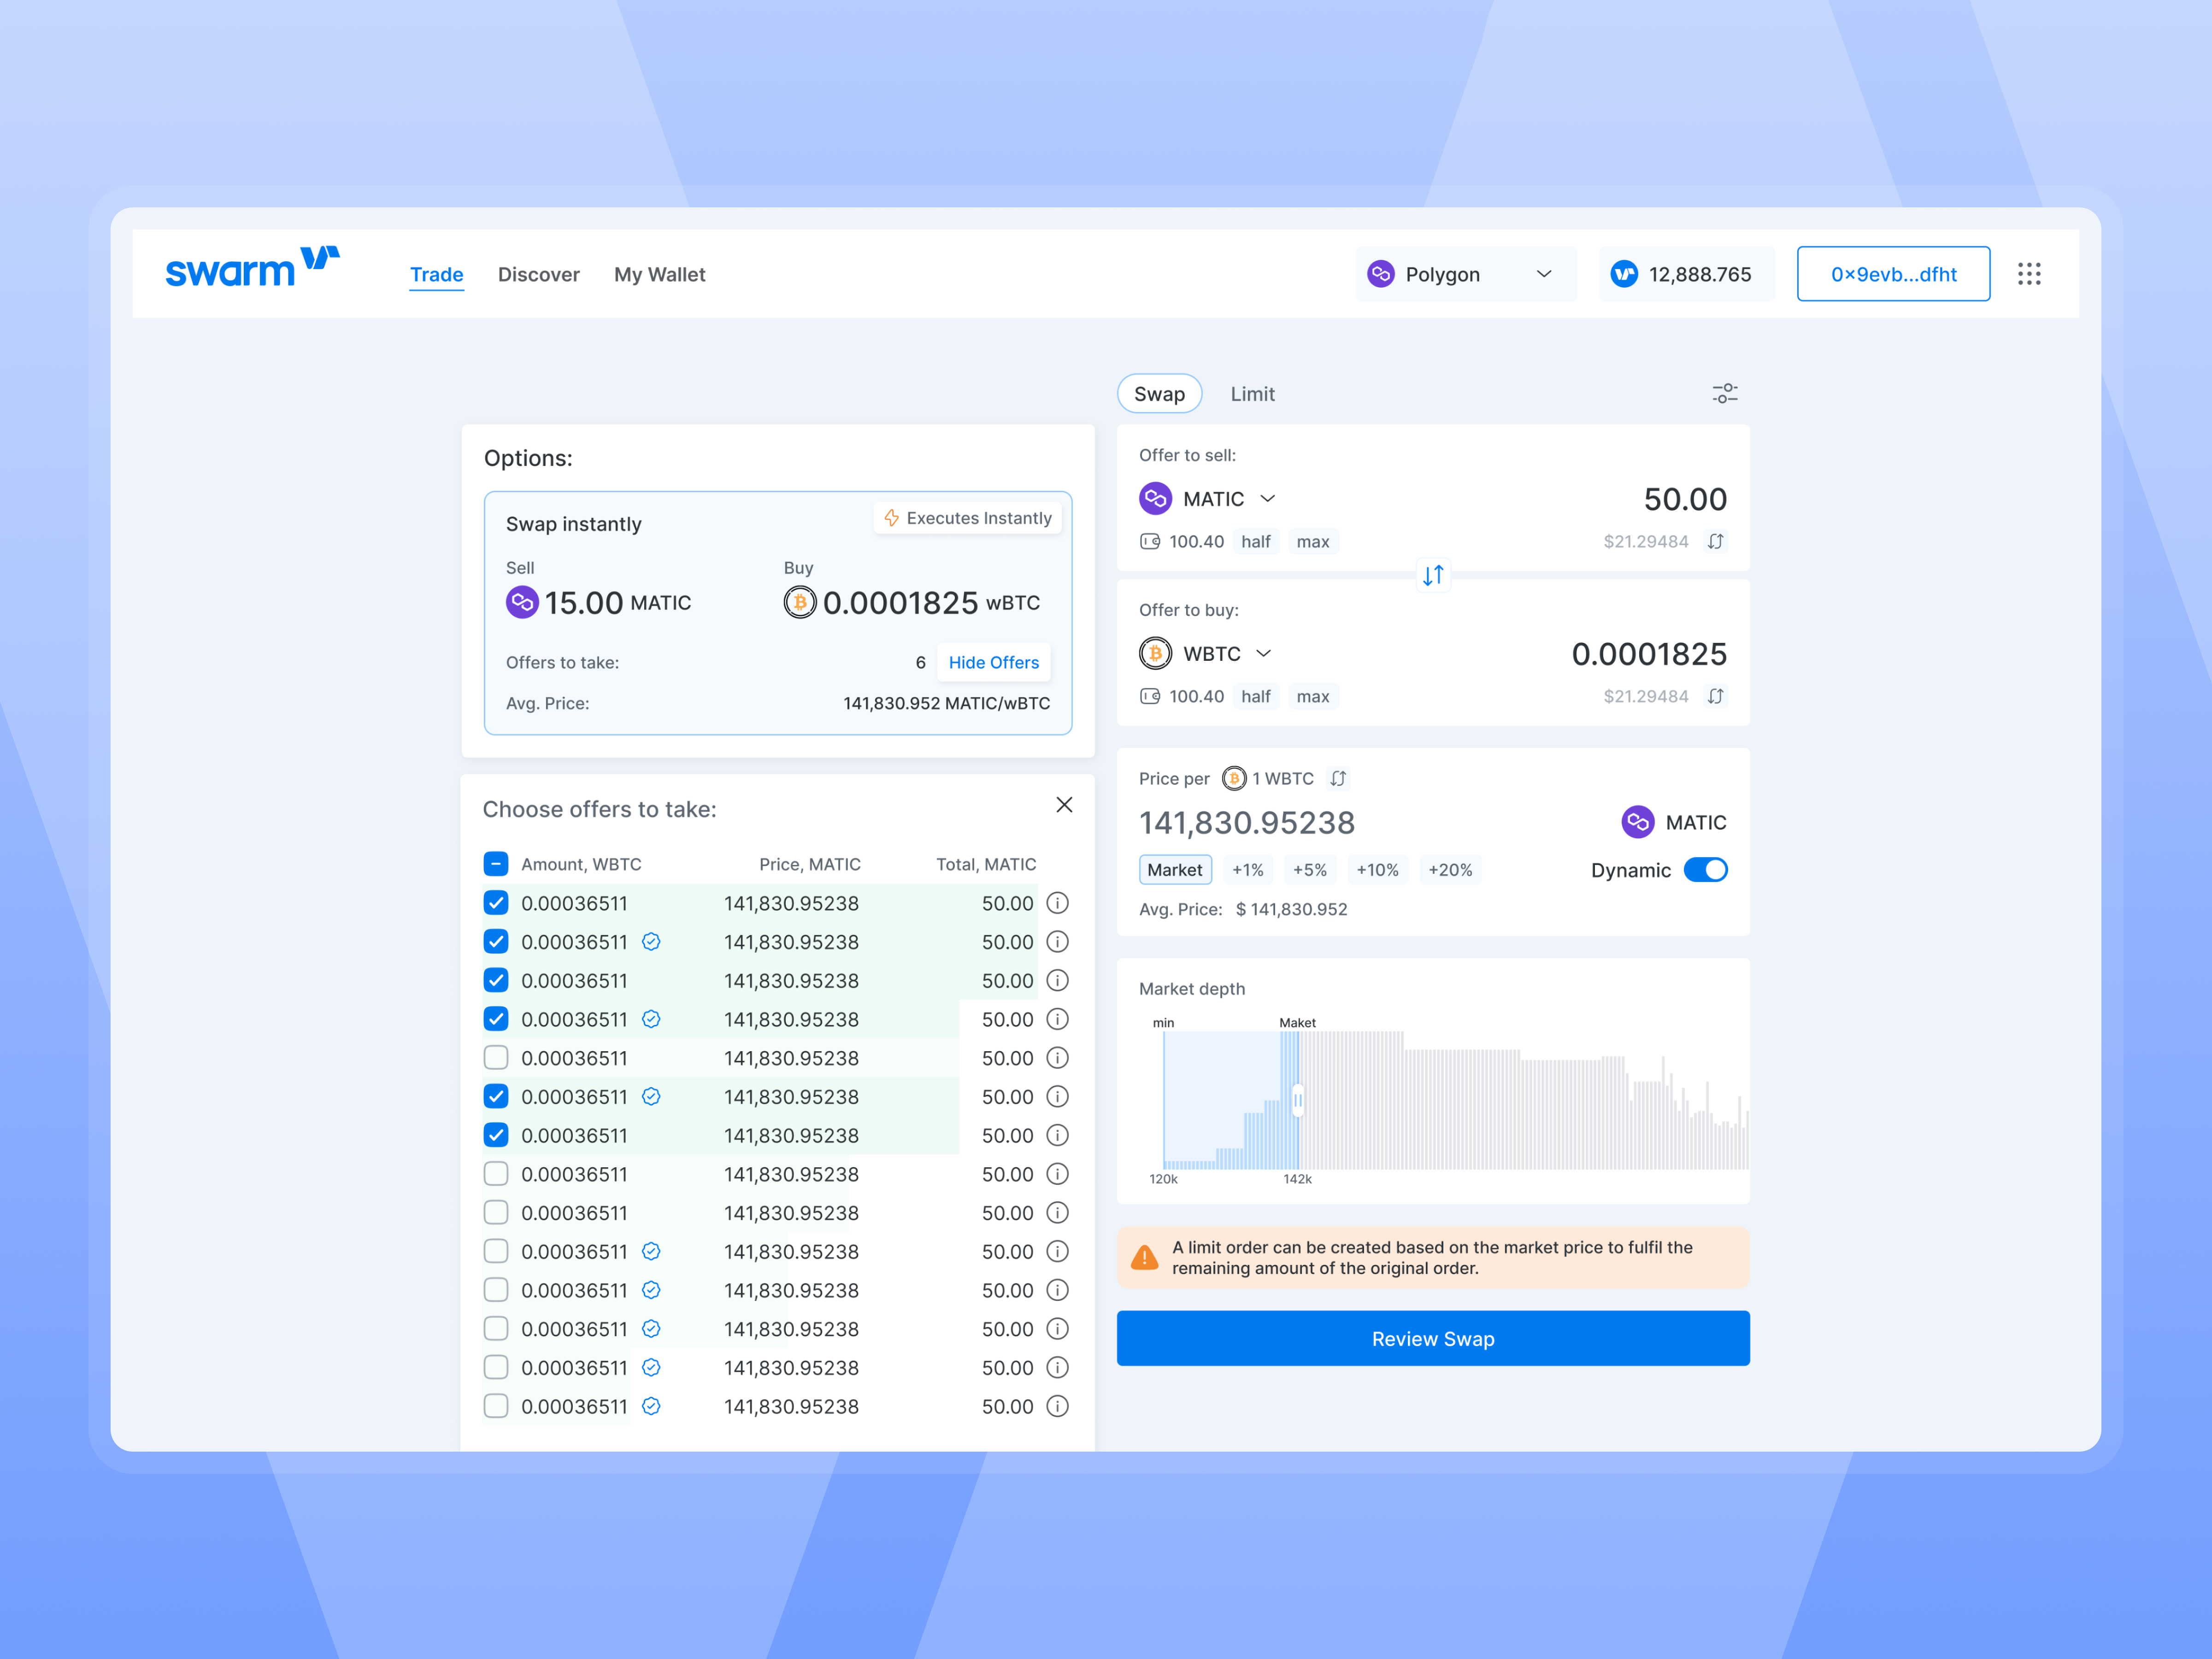Image resolution: width=2212 pixels, height=1659 pixels.
Task: Open the WBTC token selector
Action: 1264,652
